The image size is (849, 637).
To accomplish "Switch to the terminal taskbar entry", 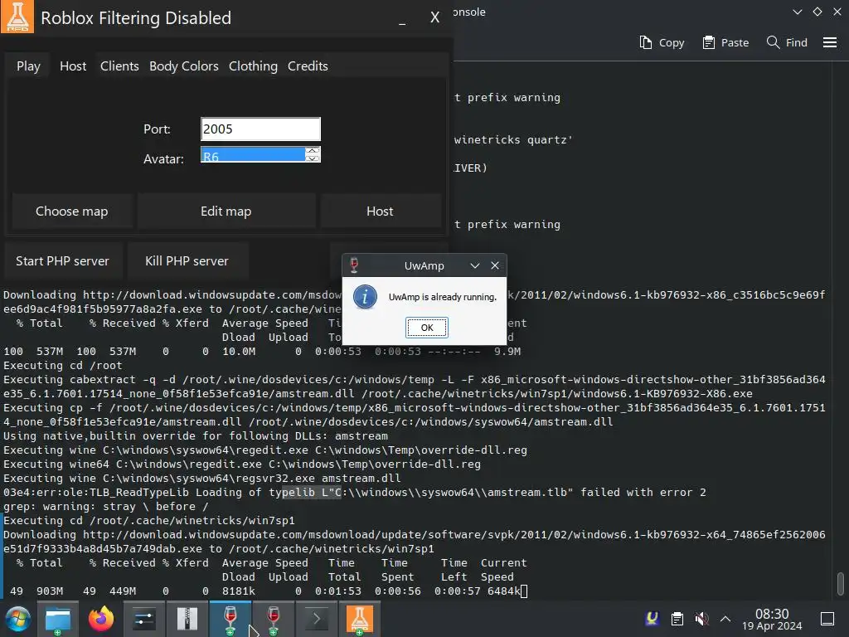I will 316,619.
